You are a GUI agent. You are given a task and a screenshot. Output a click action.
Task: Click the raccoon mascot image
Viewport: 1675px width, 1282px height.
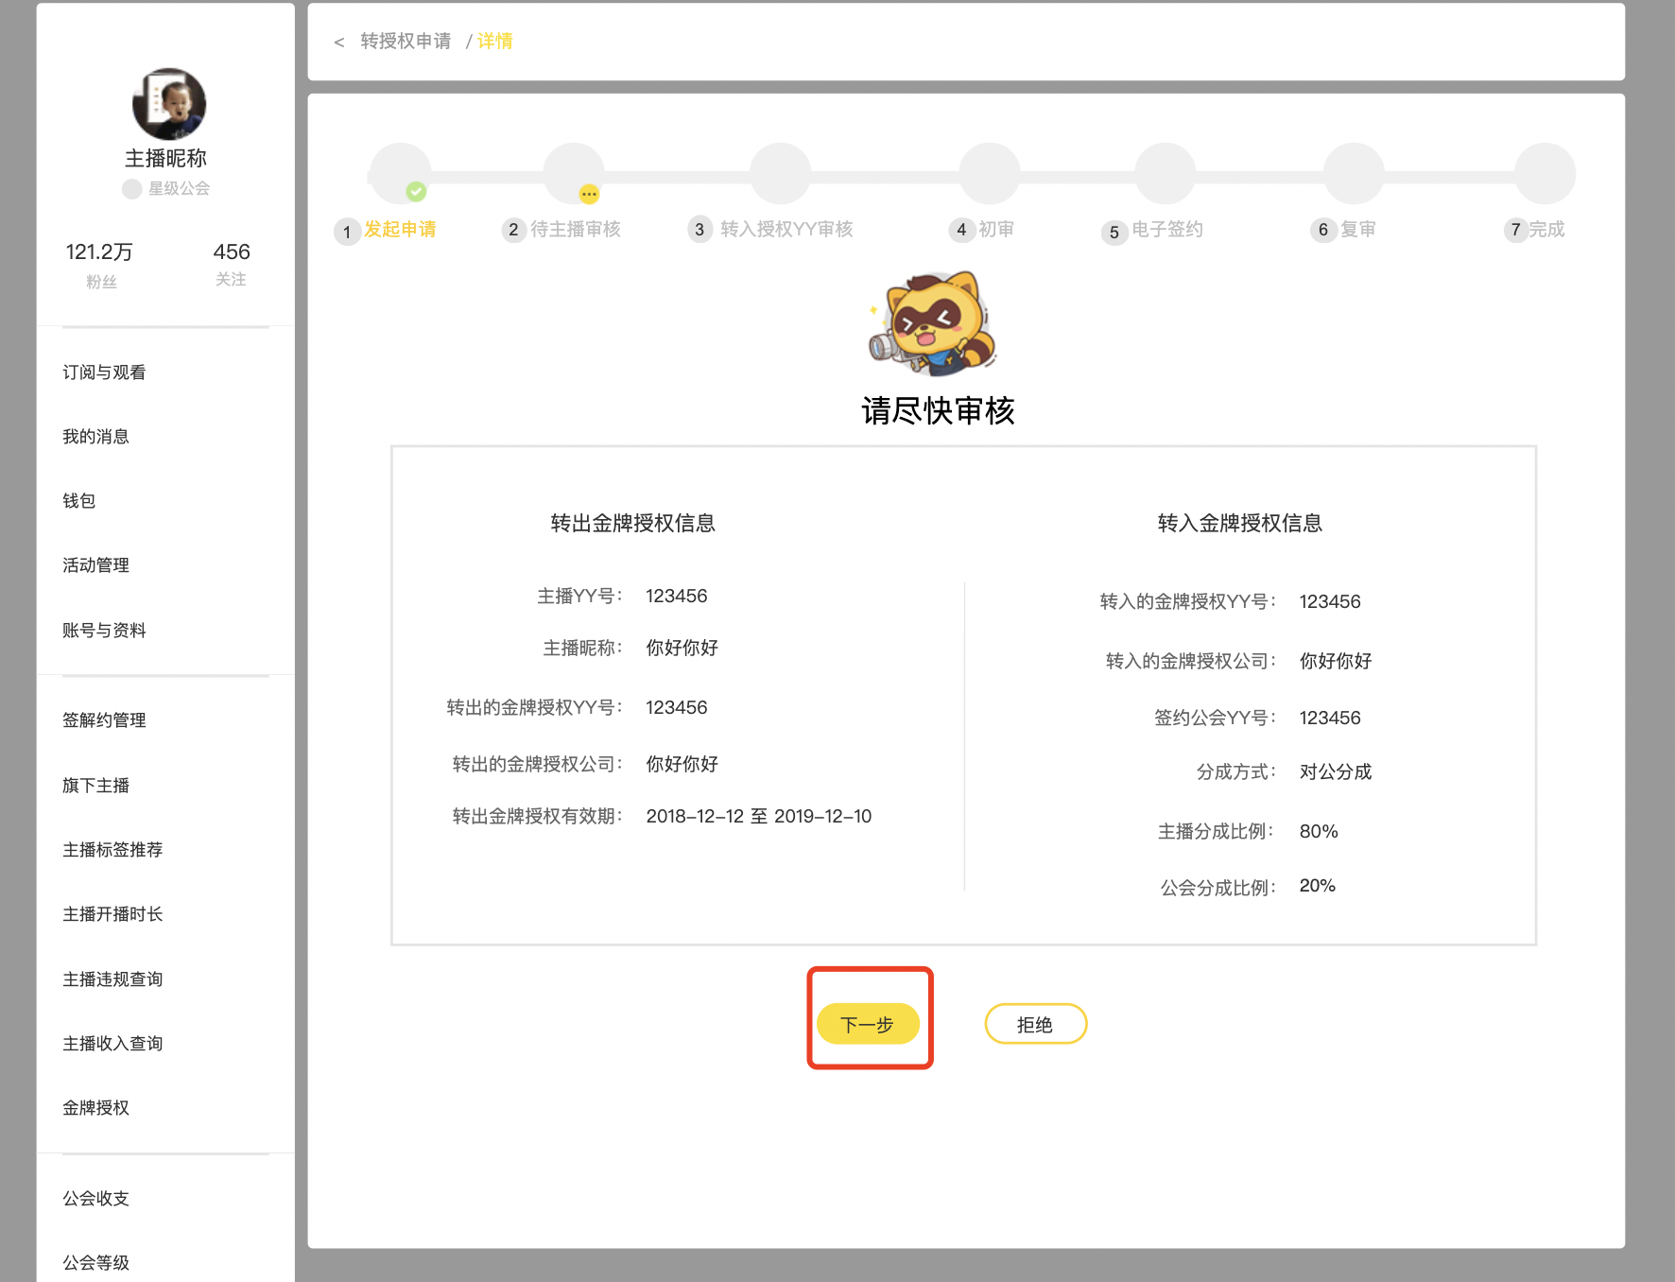click(934, 323)
